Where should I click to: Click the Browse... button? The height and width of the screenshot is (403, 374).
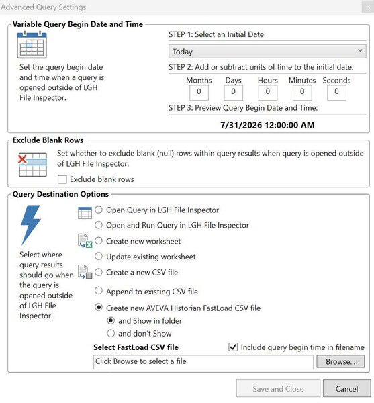coord(340,361)
